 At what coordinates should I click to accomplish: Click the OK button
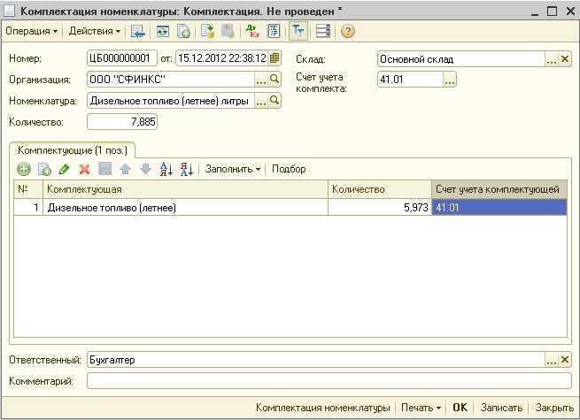point(460,408)
